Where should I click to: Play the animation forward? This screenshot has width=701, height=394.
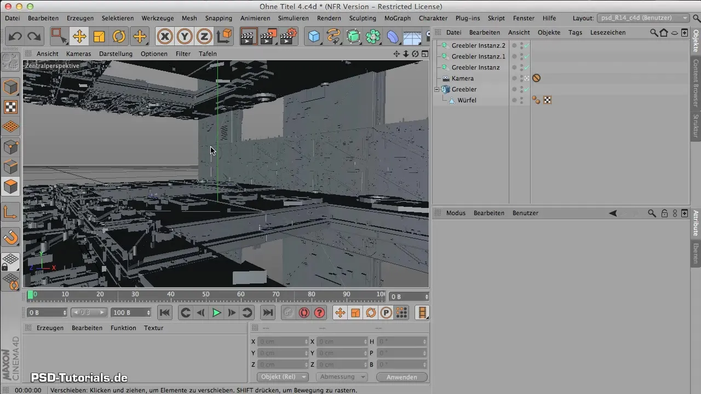click(x=216, y=312)
